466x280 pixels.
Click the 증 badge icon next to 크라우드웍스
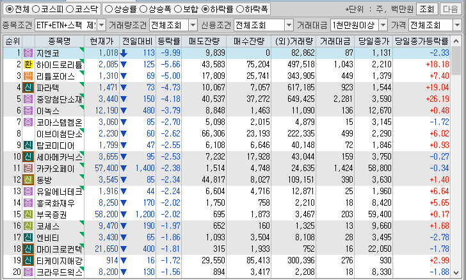[28, 272]
